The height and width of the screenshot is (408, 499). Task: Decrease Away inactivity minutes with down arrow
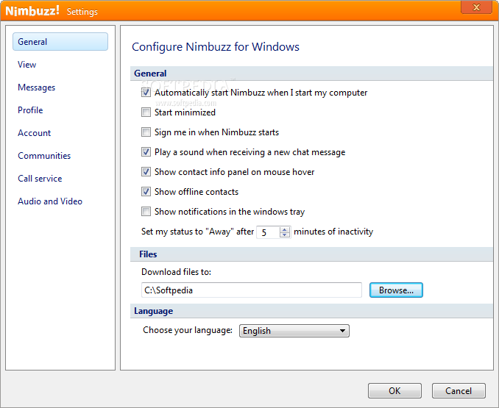point(285,235)
